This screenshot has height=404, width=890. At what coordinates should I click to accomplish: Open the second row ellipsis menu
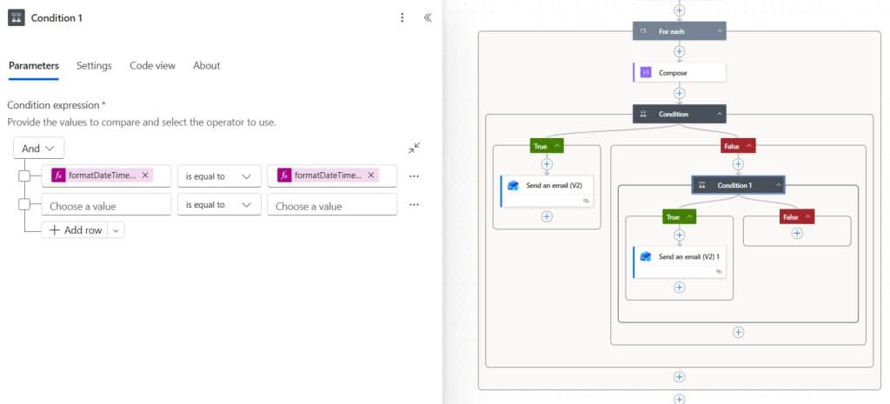(414, 204)
